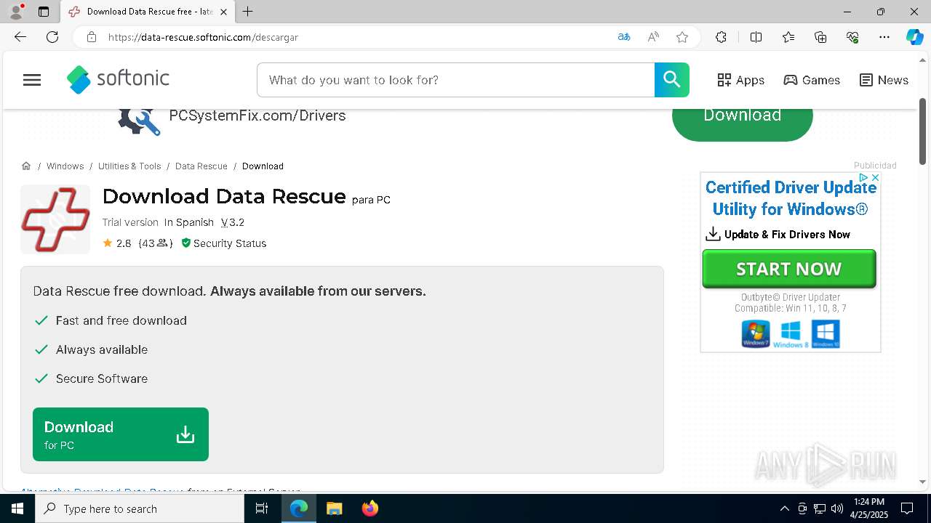
Task: Open the Windows Start menu
Action: click(x=17, y=508)
